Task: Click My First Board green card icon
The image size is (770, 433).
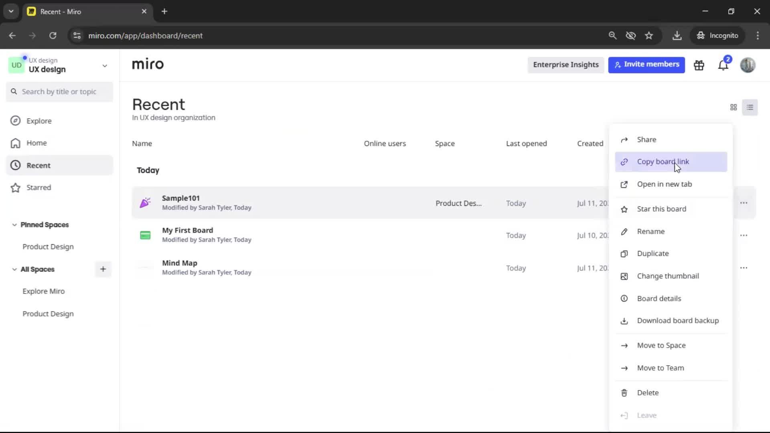Action: (145, 235)
